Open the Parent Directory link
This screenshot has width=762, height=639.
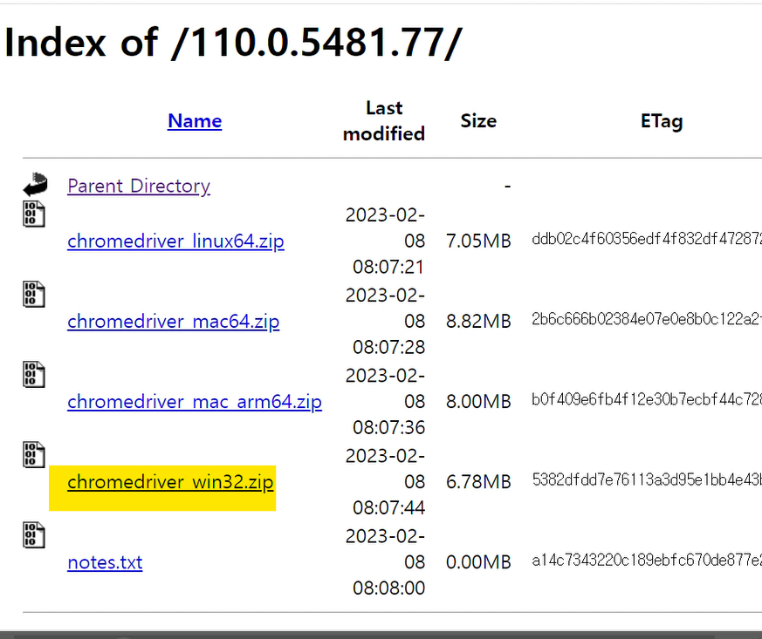(x=139, y=186)
